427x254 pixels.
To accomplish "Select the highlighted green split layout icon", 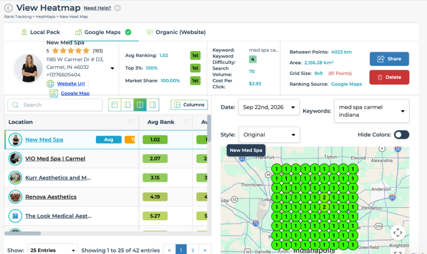I will [x=140, y=105].
